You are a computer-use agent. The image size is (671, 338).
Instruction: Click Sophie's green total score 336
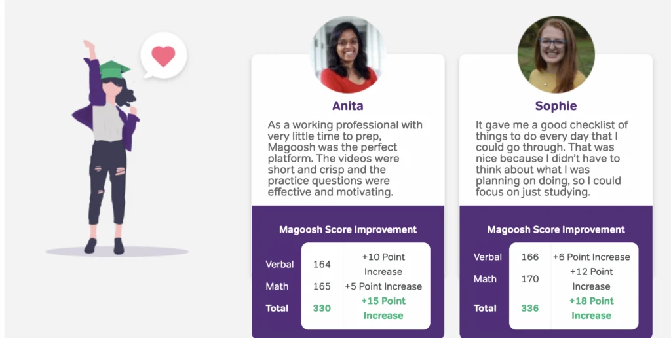tap(529, 308)
